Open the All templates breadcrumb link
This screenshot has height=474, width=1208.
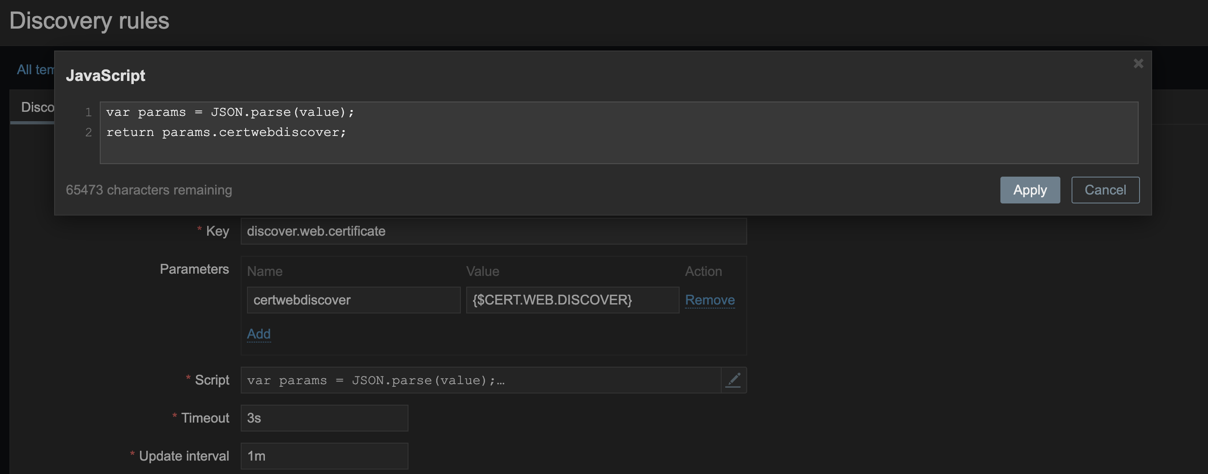tap(36, 69)
